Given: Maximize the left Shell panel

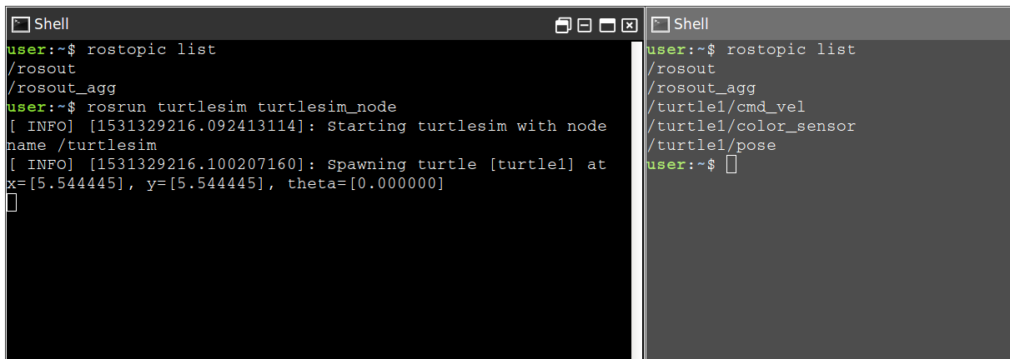Looking at the screenshot, I should tap(607, 26).
